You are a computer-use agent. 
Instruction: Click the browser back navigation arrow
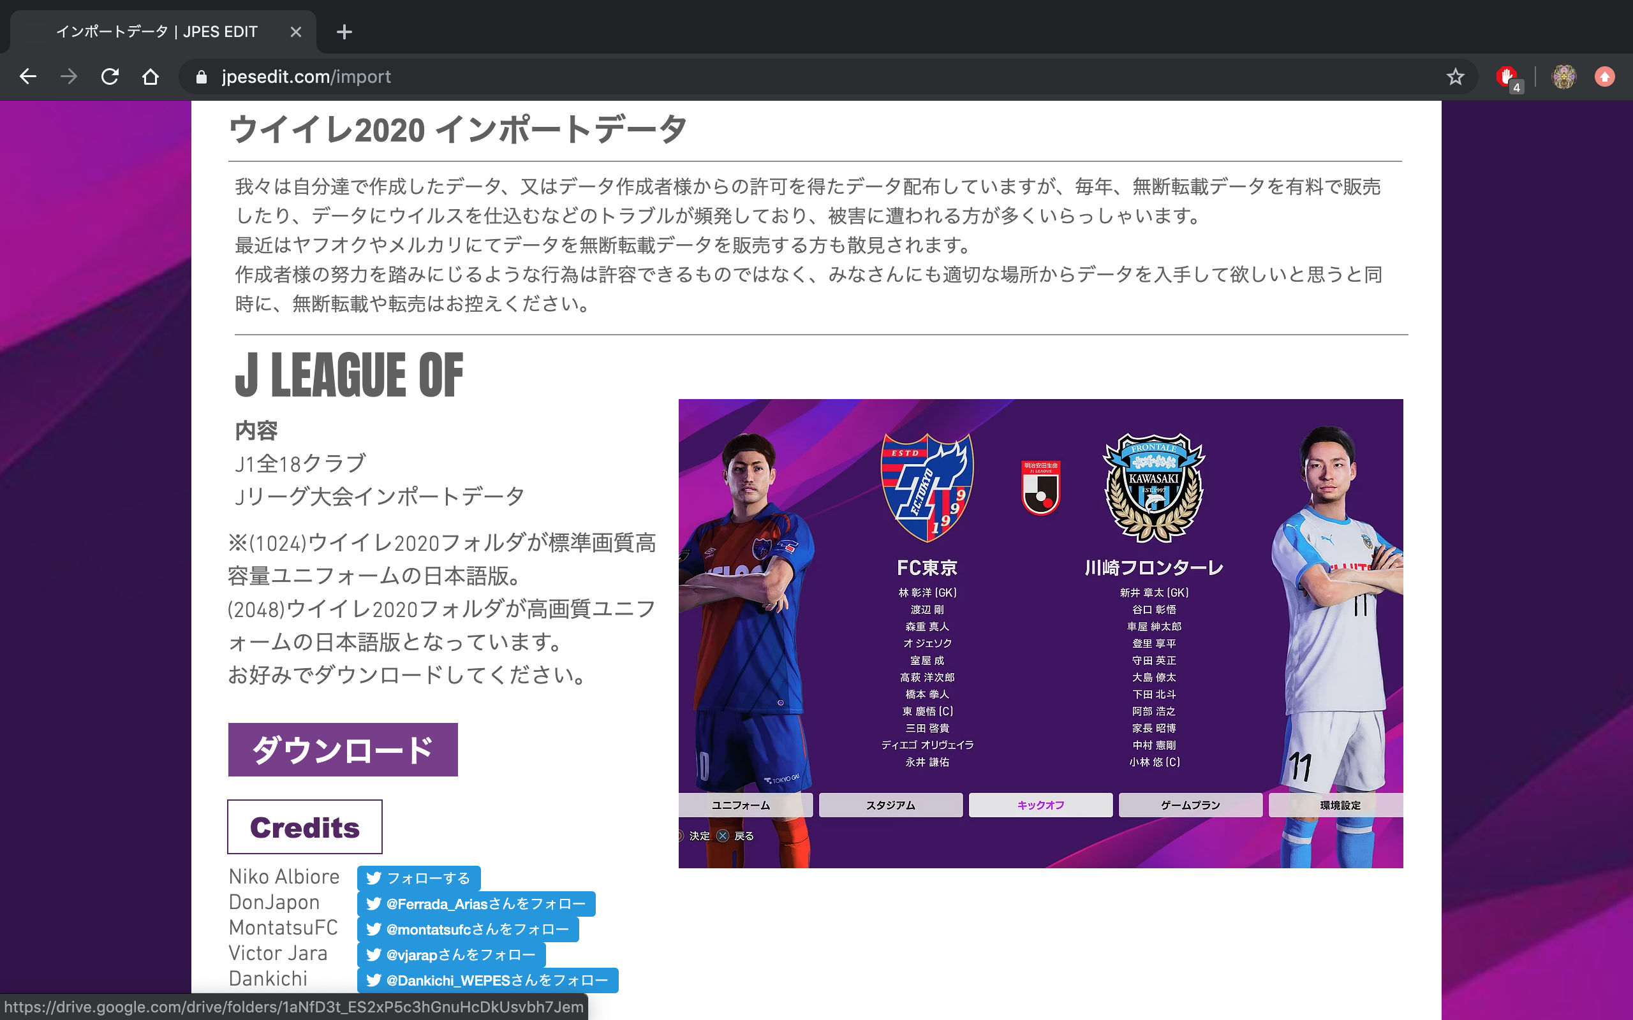click(27, 76)
